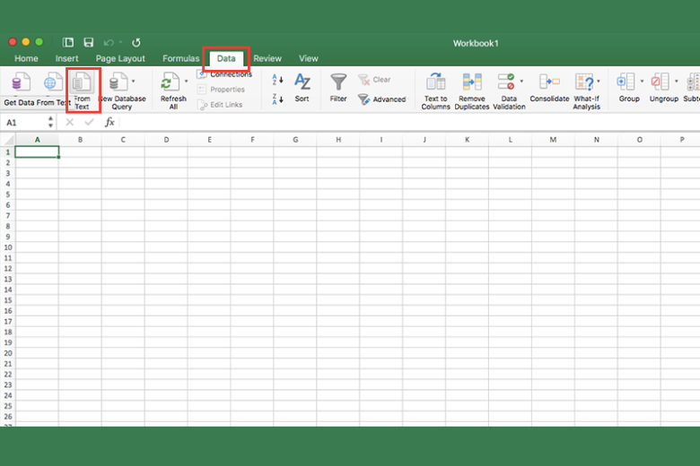Select row 10 header
Image resolution: width=700 pixels, height=466 pixels.
(7, 247)
